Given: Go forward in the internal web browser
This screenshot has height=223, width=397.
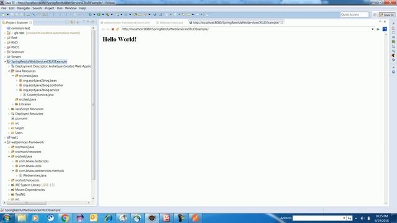Looking at the screenshot, I should click(x=108, y=29).
